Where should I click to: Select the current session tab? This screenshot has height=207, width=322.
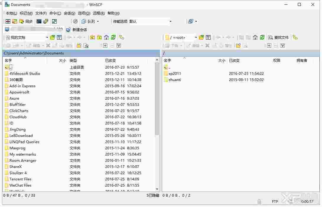tap(34, 30)
